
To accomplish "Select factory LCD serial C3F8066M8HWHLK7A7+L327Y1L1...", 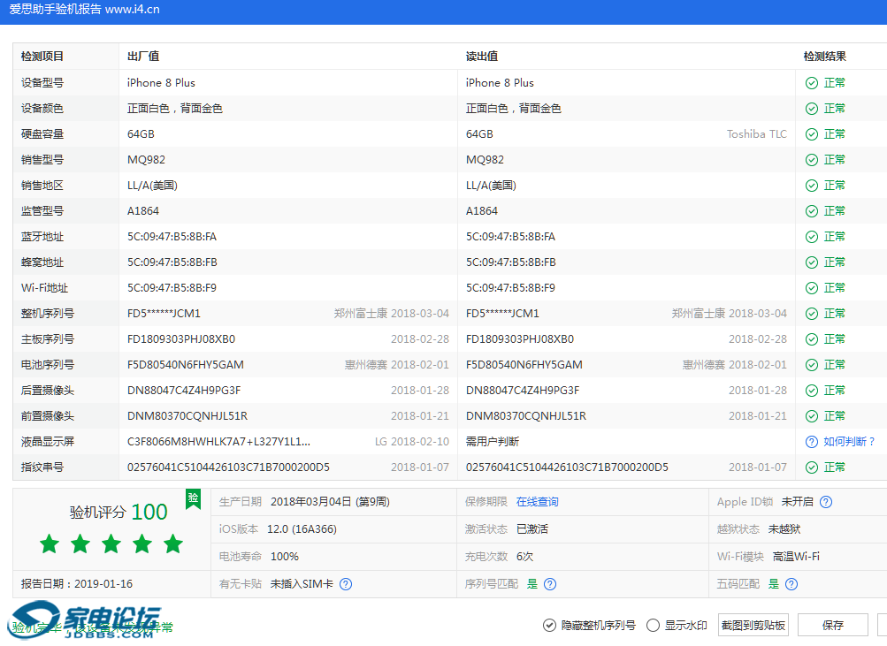I will (218, 442).
